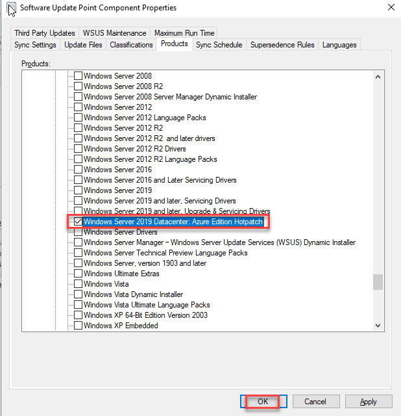Click the Apply button

click(x=369, y=402)
